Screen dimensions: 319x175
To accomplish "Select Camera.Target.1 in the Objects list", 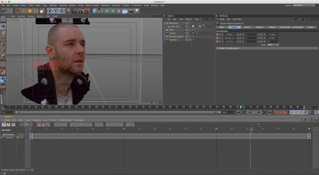I will [x=176, y=36].
